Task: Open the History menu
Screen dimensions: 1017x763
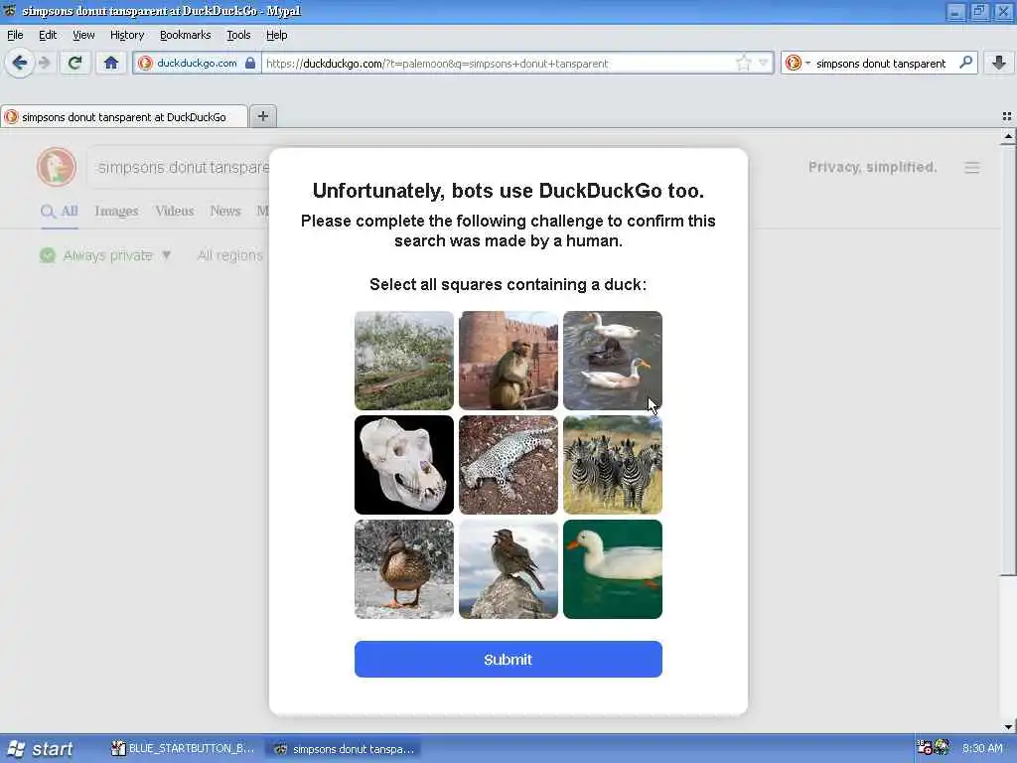Action: pyautogui.click(x=126, y=35)
